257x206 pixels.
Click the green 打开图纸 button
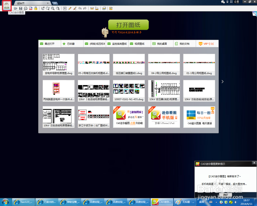coord(128,25)
